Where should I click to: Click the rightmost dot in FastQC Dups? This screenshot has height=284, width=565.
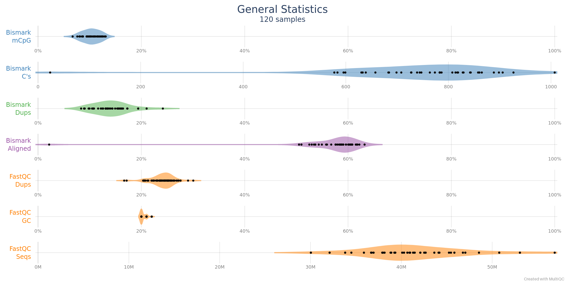click(193, 181)
